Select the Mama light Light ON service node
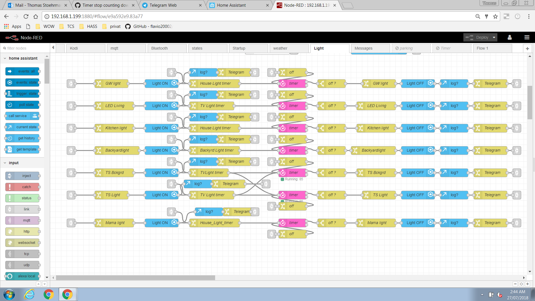This screenshot has height=301, width=535. coord(162,223)
